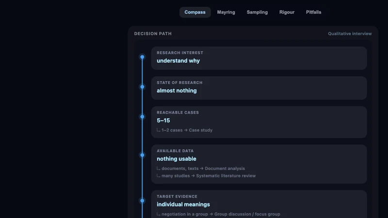Open the Mayring tab
This screenshot has height=218, width=388.
tap(226, 12)
